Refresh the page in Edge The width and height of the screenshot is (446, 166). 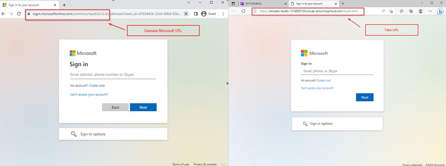243,11
